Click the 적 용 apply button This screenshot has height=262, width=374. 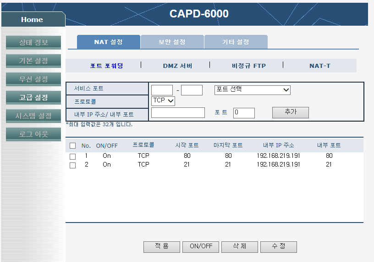pos(162,247)
